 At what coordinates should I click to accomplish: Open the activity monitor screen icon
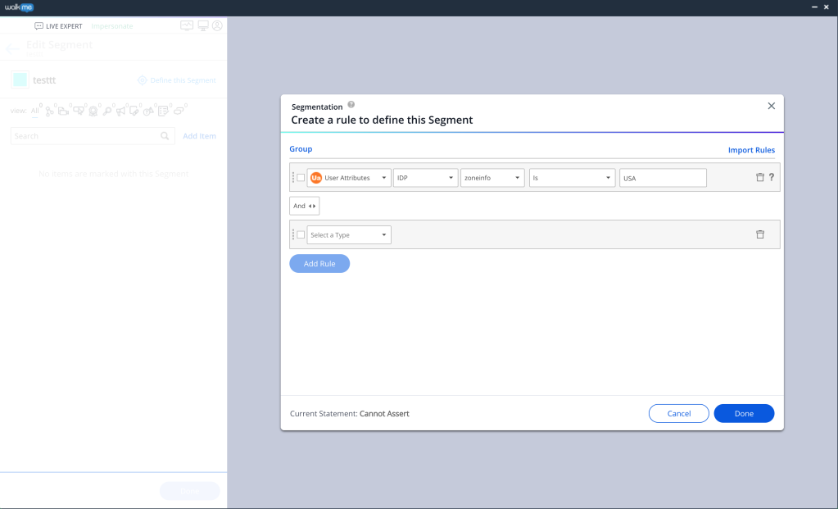(x=187, y=26)
